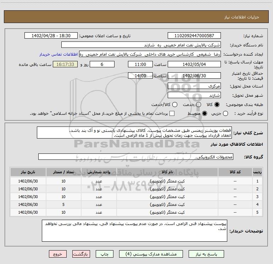Viewport: 273px width, 264px height.
Task: Open 'اطلاعات تماس خریدار' link
Action: click(x=58, y=54)
